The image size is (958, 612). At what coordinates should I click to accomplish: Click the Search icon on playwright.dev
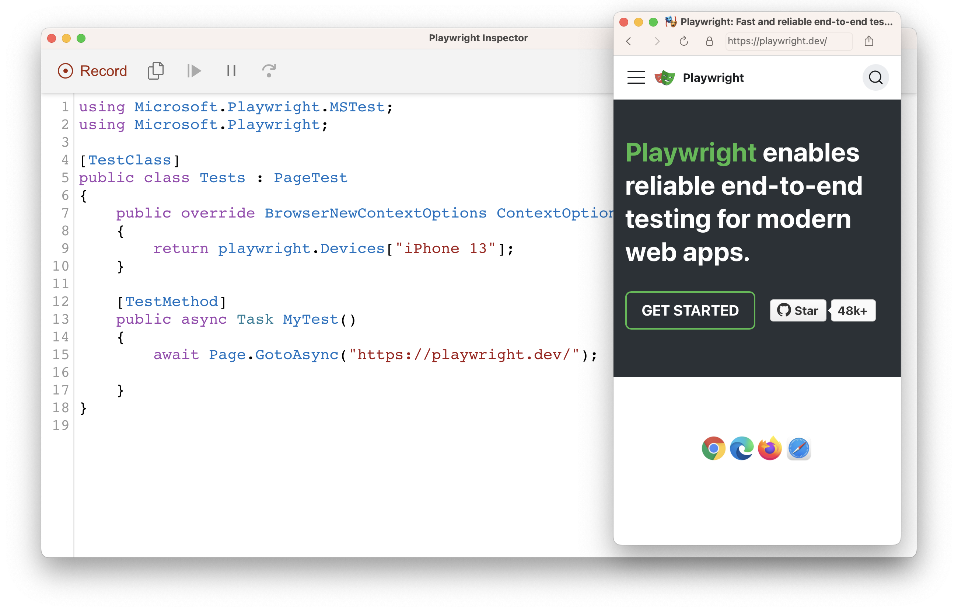[x=877, y=77]
